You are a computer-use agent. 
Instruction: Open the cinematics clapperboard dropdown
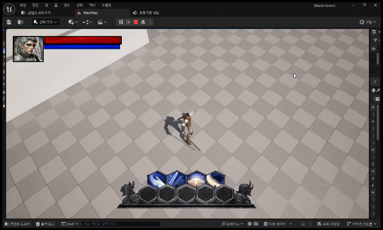click(102, 22)
